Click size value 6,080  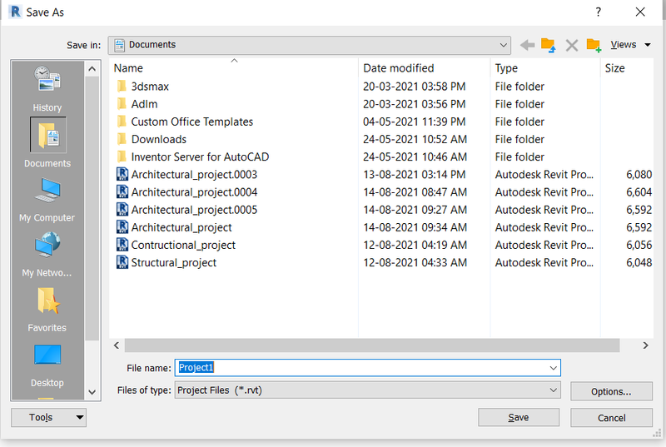click(639, 175)
